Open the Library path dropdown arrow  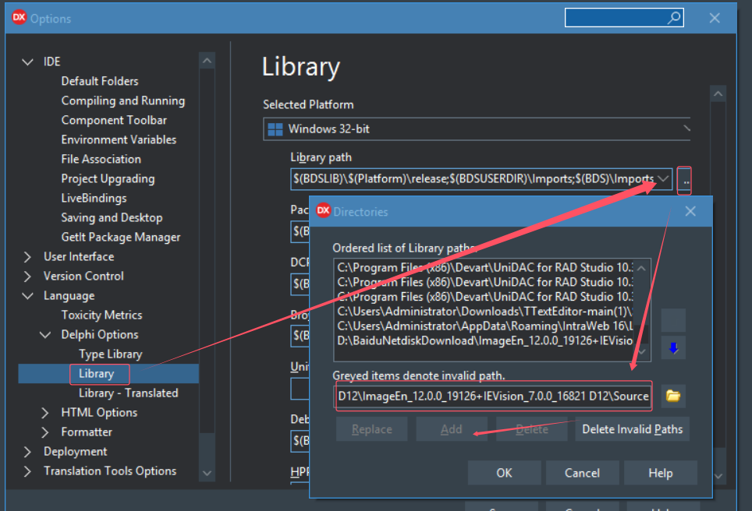(663, 179)
